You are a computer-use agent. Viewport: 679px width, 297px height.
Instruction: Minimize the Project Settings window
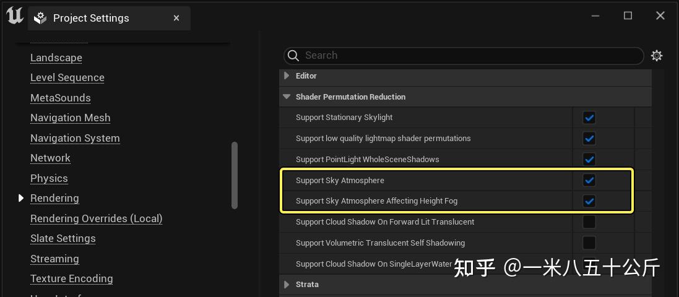point(595,15)
